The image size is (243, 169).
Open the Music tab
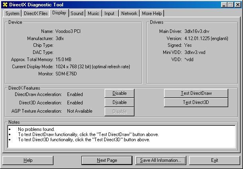93,13
